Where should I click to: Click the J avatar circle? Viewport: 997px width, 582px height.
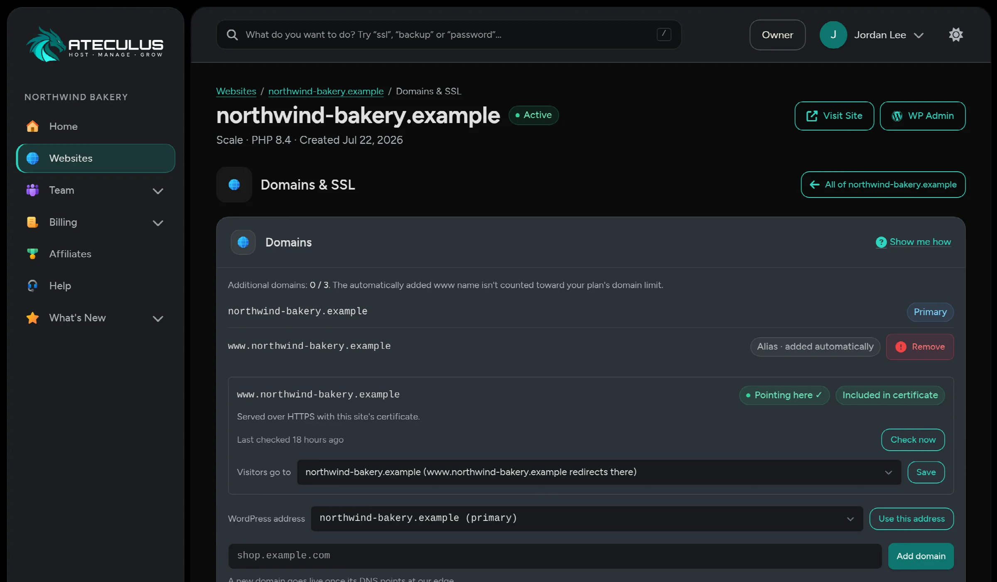[x=833, y=35]
